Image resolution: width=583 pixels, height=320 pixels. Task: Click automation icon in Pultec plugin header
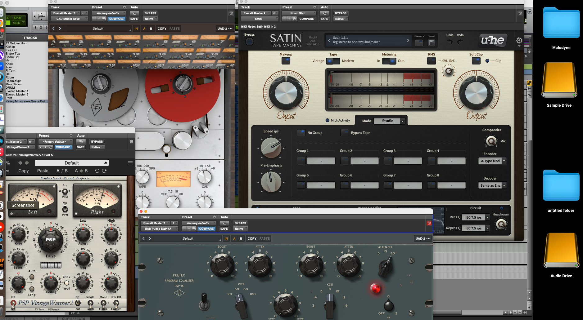tap(224, 223)
